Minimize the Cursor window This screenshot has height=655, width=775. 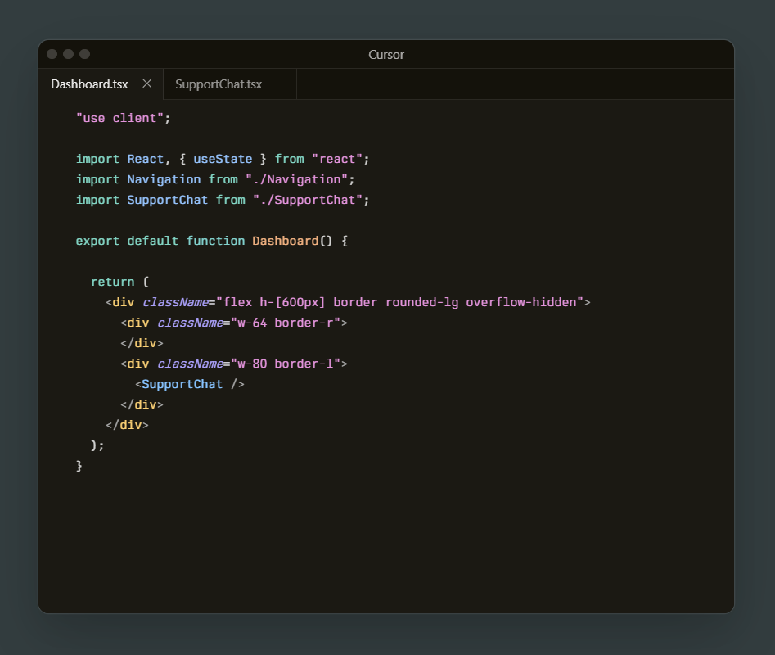pyautogui.click(x=69, y=54)
